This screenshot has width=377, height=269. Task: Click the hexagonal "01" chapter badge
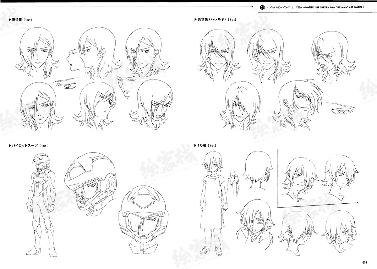pyautogui.click(x=262, y=7)
